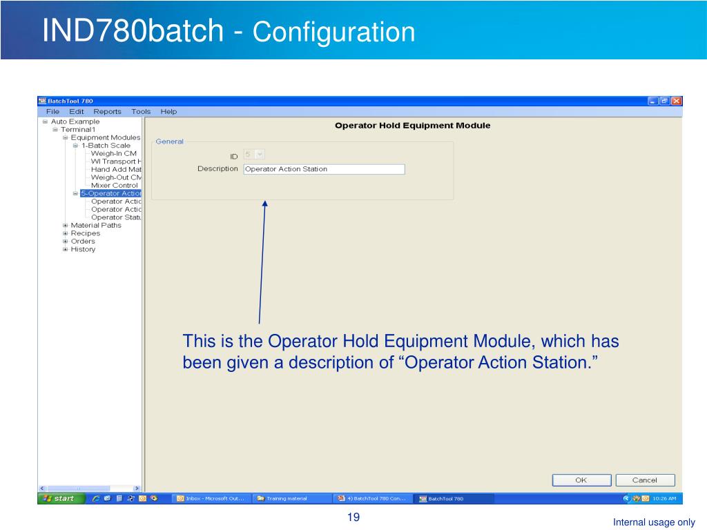Select the History tree item
707x530 pixels.
[83, 249]
